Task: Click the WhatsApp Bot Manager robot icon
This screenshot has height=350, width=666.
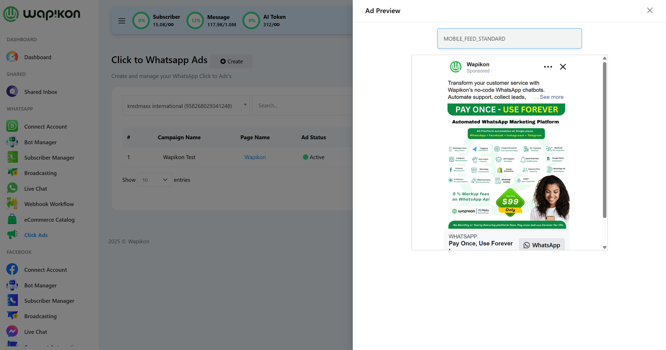Action: pyautogui.click(x=12, y=142)
